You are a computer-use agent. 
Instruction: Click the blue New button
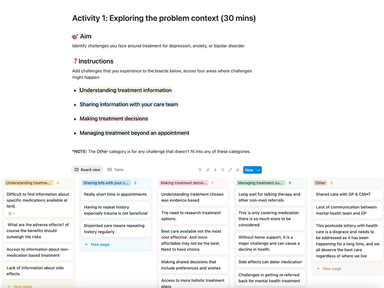(249, 170)
